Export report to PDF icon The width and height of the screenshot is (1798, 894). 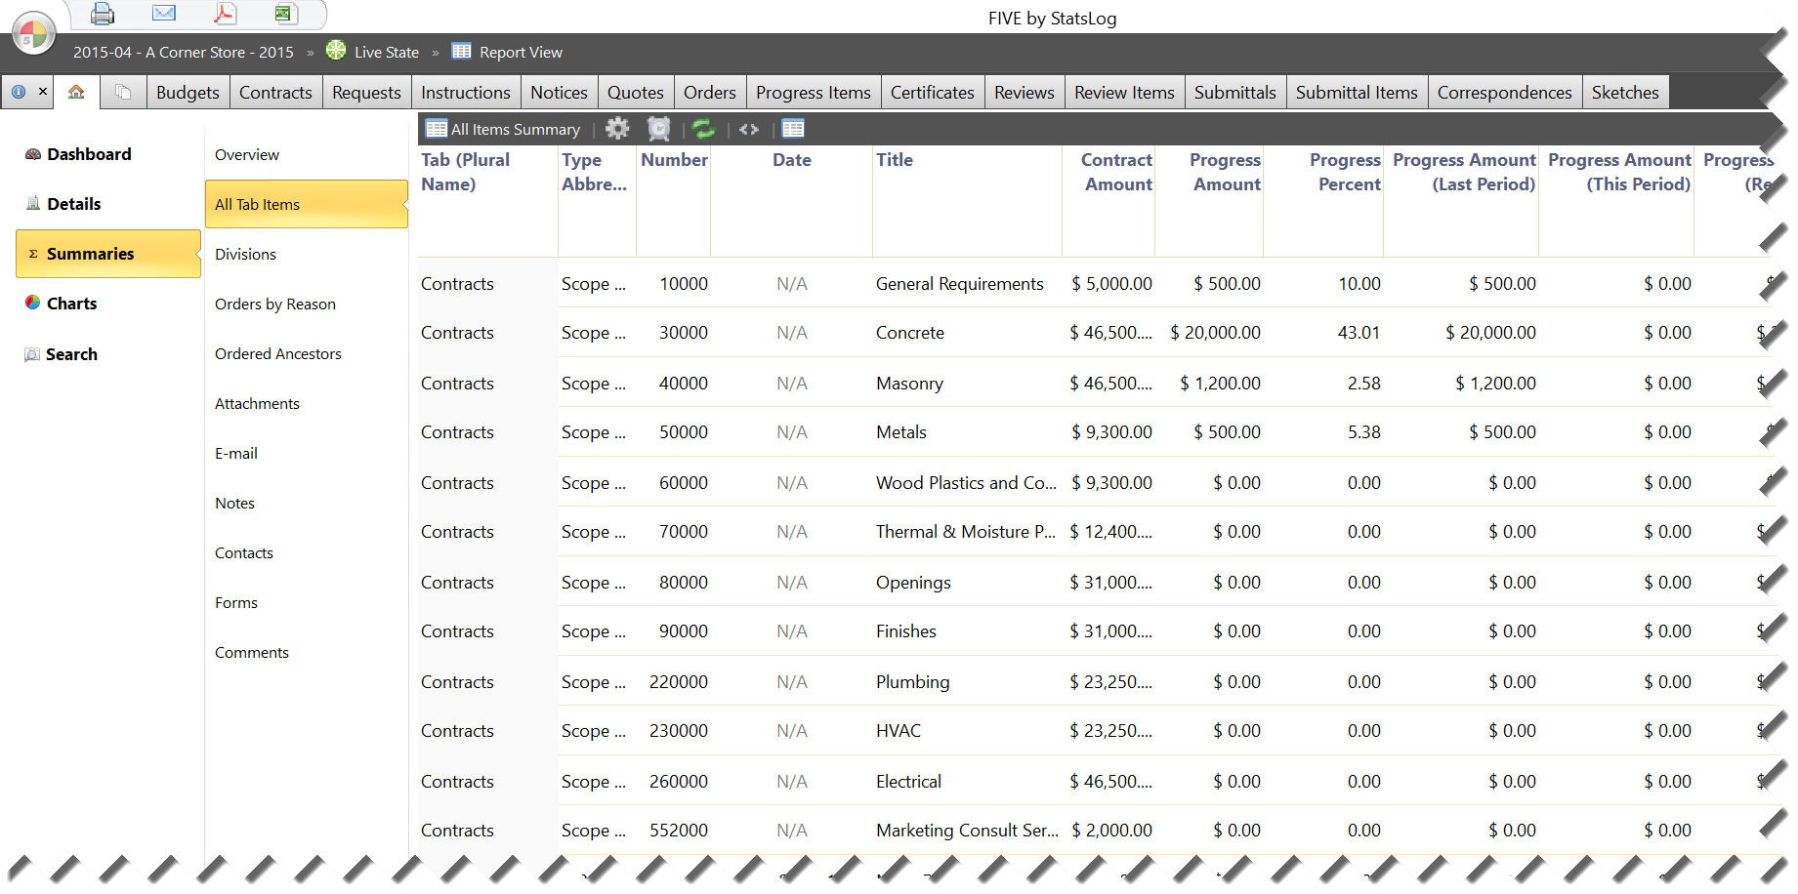pyautogui.click(x=226, y=13)
